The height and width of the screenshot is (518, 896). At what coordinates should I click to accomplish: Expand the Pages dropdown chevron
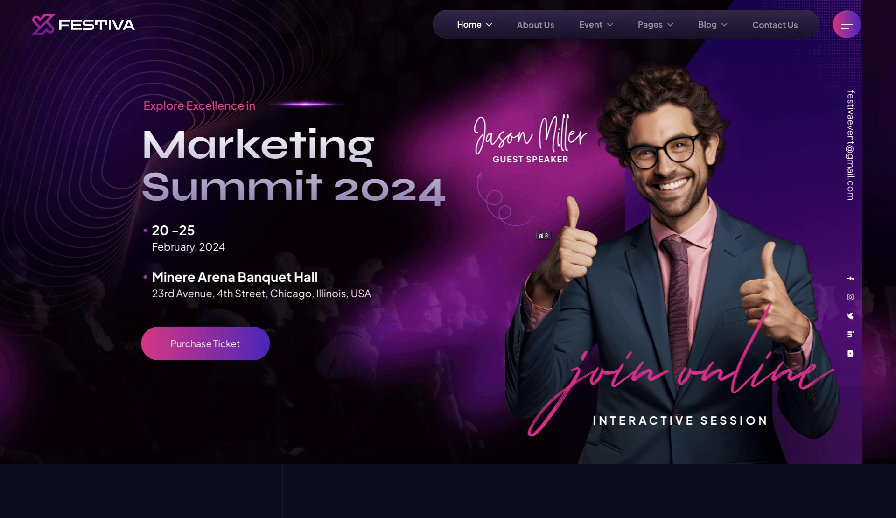click(670, 25)
